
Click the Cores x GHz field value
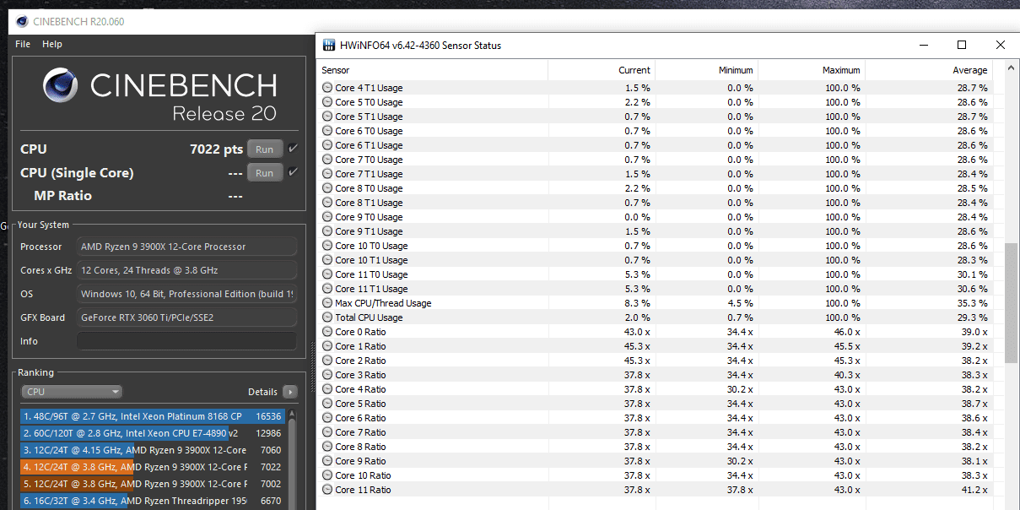pyautogui.click(x=186, y=270)
